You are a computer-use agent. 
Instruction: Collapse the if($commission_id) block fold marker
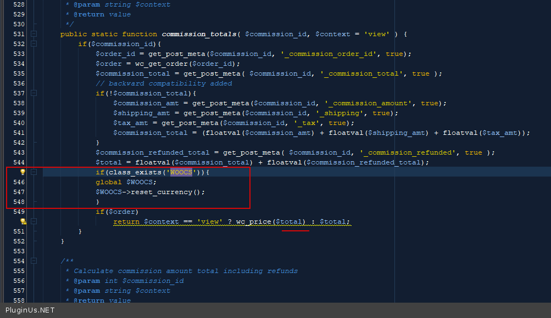[34, 44]
